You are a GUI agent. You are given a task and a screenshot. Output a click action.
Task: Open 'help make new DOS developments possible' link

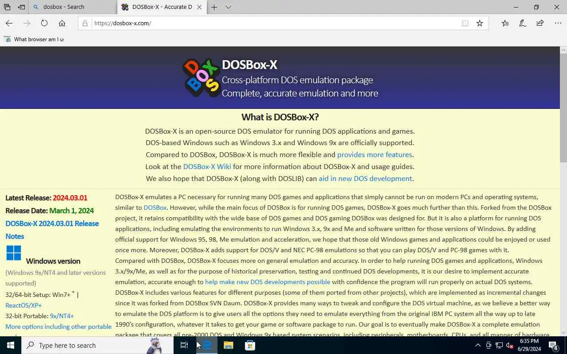pyautogui.click(x=268, y=282)
